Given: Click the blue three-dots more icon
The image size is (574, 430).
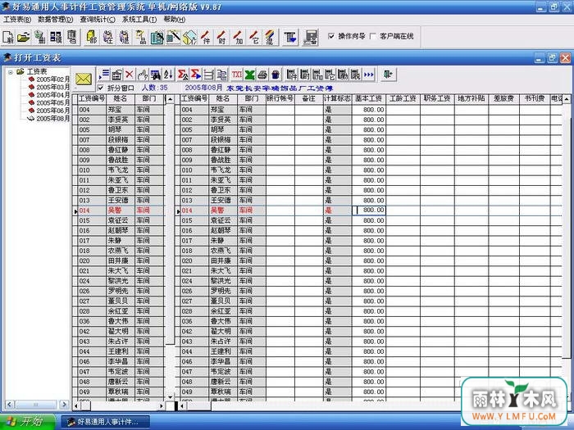Looking at the screenshot, I should click(x=369, y=75).
